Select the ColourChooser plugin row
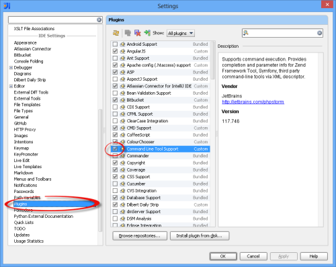336x267 pixels. 161,142
